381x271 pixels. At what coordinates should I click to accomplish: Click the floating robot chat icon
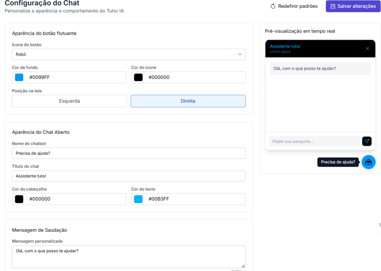click(x=368, y=162)
